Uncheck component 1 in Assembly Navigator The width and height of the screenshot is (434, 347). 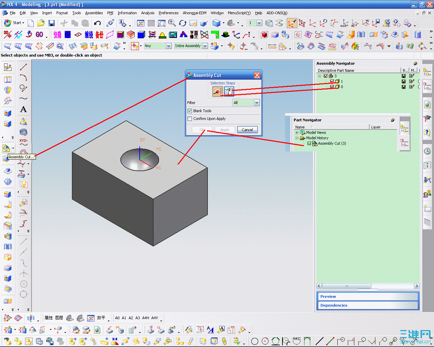point(332,81)
